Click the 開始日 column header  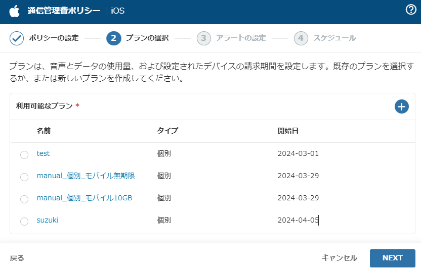(x=288, y=131)
